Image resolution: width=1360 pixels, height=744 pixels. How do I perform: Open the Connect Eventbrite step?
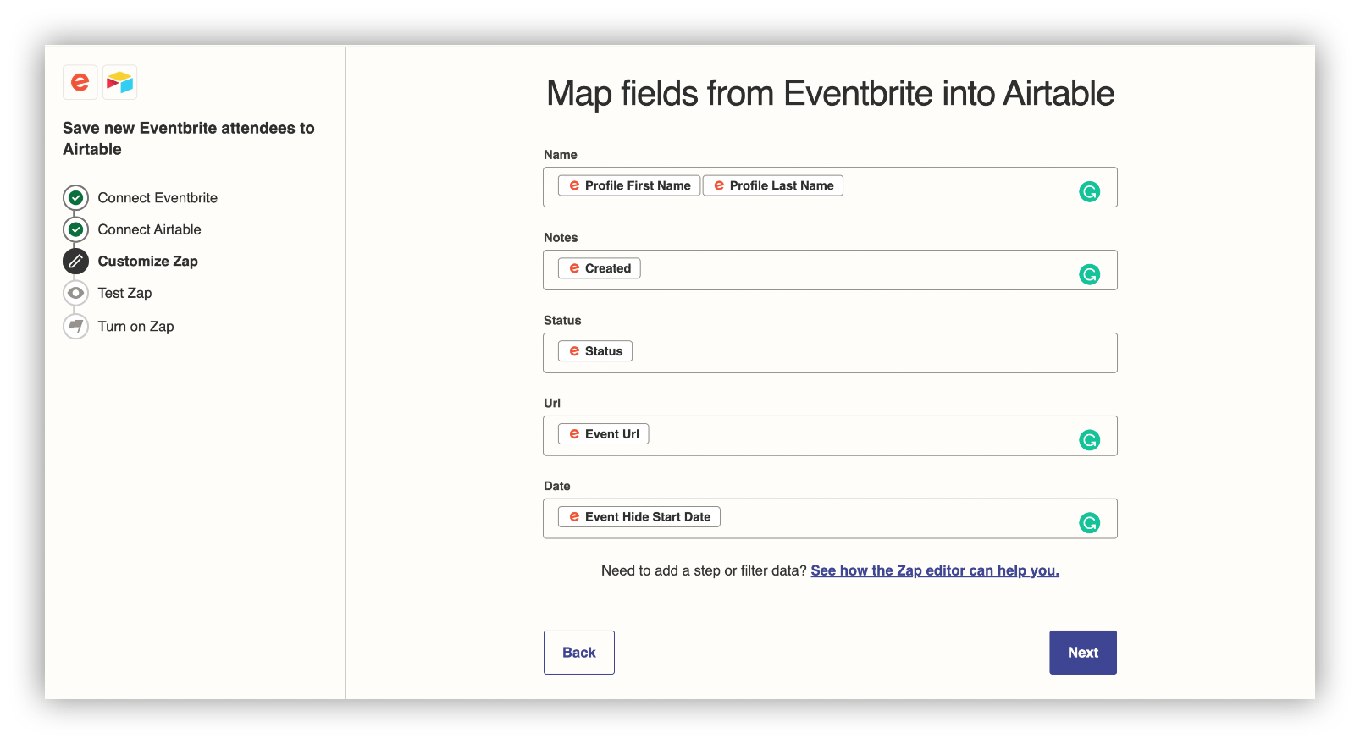158,197
